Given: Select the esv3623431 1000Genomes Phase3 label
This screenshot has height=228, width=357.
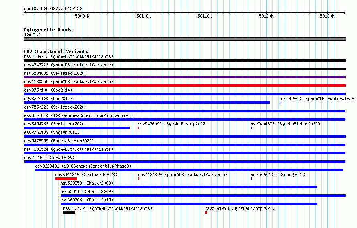Looking at the screenshot, I should pyautogui.click(x=83, y=166).
